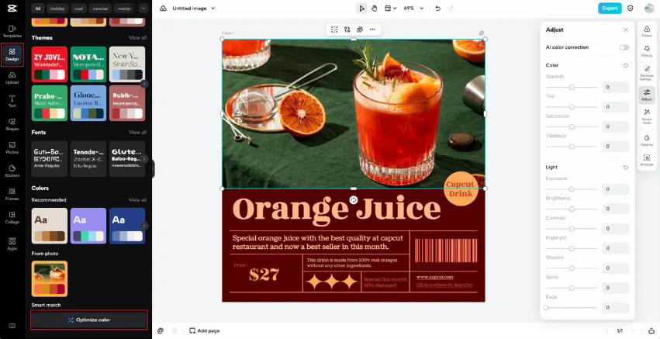Open the Smart tools panel
Viewport: 660px width, 339px height.
tap(647, 116)
